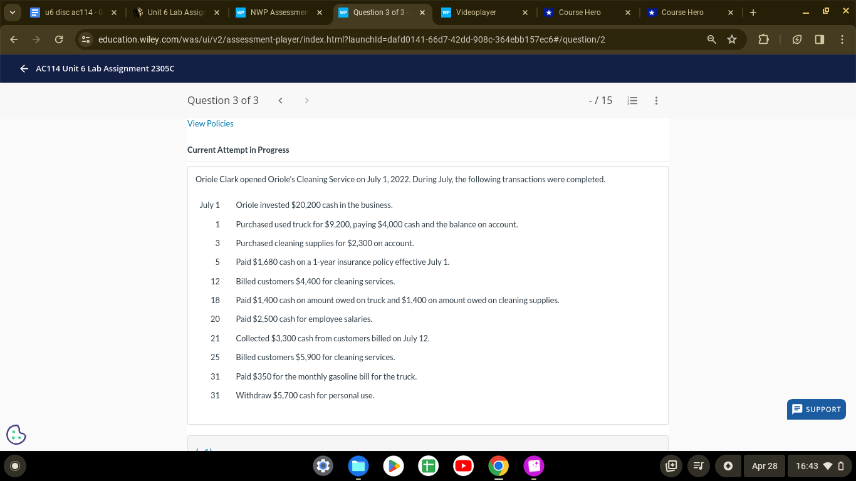Select the Purchased cleaning supplies for $2,300 line

coord(325,243)
